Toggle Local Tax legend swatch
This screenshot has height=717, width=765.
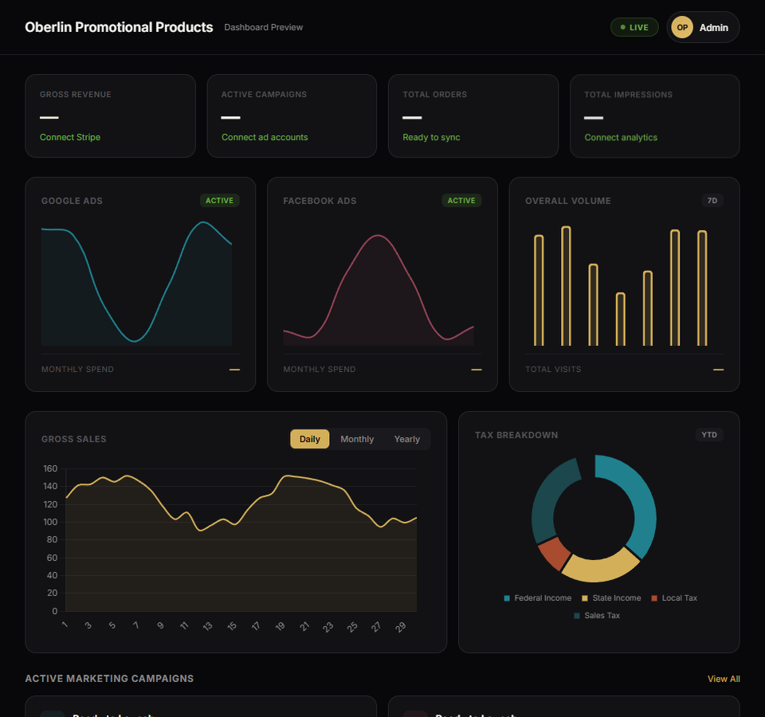[x=654, y=598]
